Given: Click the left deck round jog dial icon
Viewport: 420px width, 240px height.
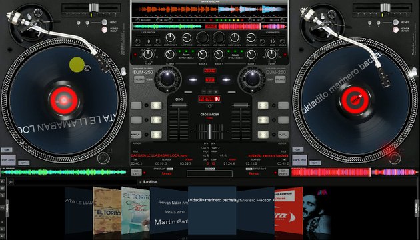Looking at the screenshot, I should pos(103,158).
